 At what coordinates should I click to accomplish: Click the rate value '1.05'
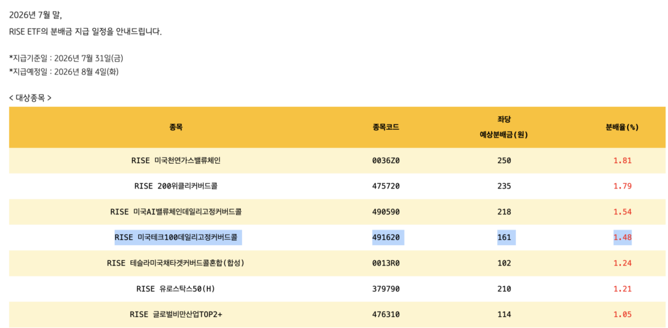(x=622, y=314)
